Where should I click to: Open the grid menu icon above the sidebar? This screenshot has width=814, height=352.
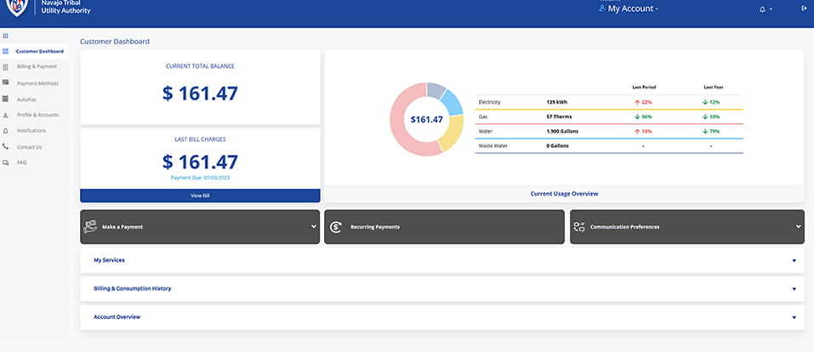[x=6, y=36]
